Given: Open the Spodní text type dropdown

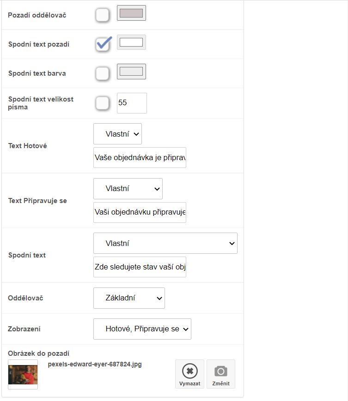Looking at the screenshot, I should [x=165, y=243].
